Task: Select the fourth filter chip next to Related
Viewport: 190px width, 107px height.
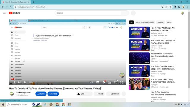Action: pyautogui.click(x=169, y=23)
